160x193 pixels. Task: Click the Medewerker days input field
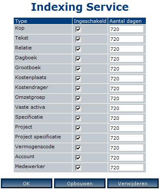pos(127,168)
